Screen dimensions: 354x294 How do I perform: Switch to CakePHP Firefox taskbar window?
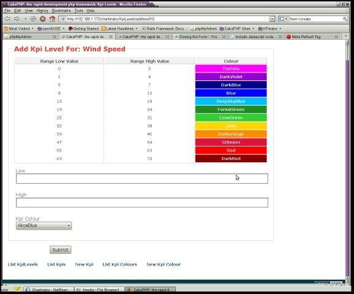click(150, 290)
